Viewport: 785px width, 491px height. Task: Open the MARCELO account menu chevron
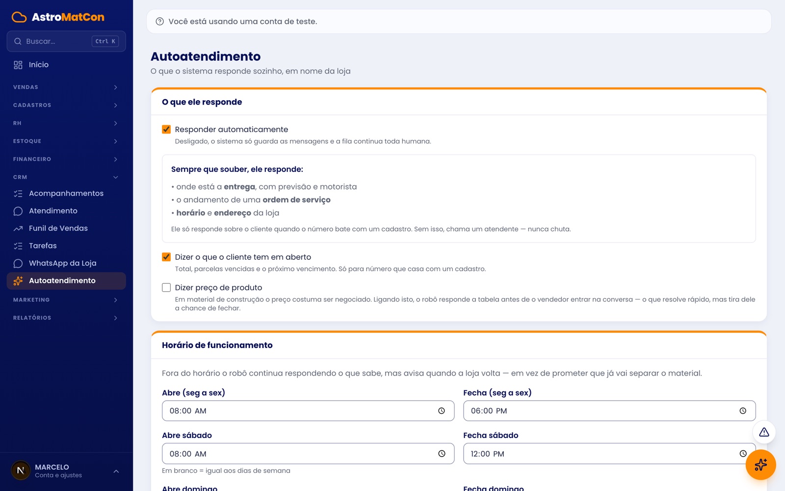(116, 471)
